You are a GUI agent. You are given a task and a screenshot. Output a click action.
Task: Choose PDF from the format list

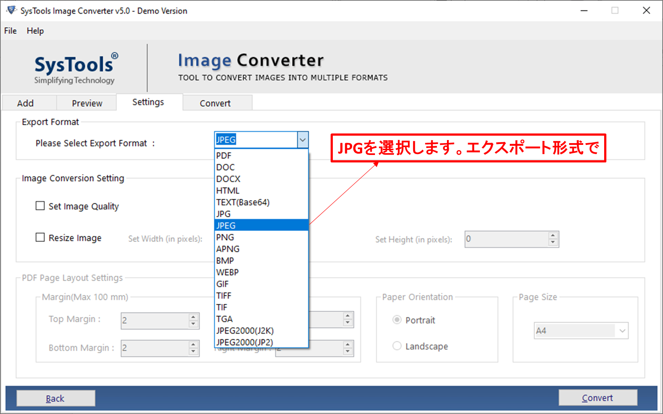pos(261,155)
